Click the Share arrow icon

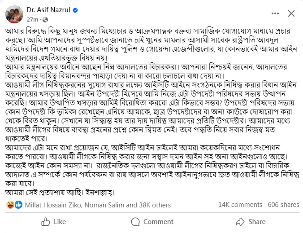pos(240,222)
